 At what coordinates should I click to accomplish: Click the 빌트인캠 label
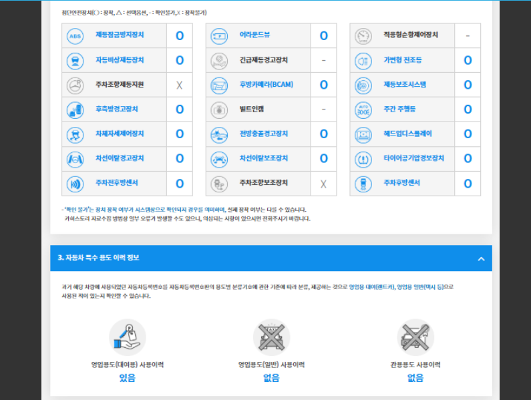(x=252, y=109)
